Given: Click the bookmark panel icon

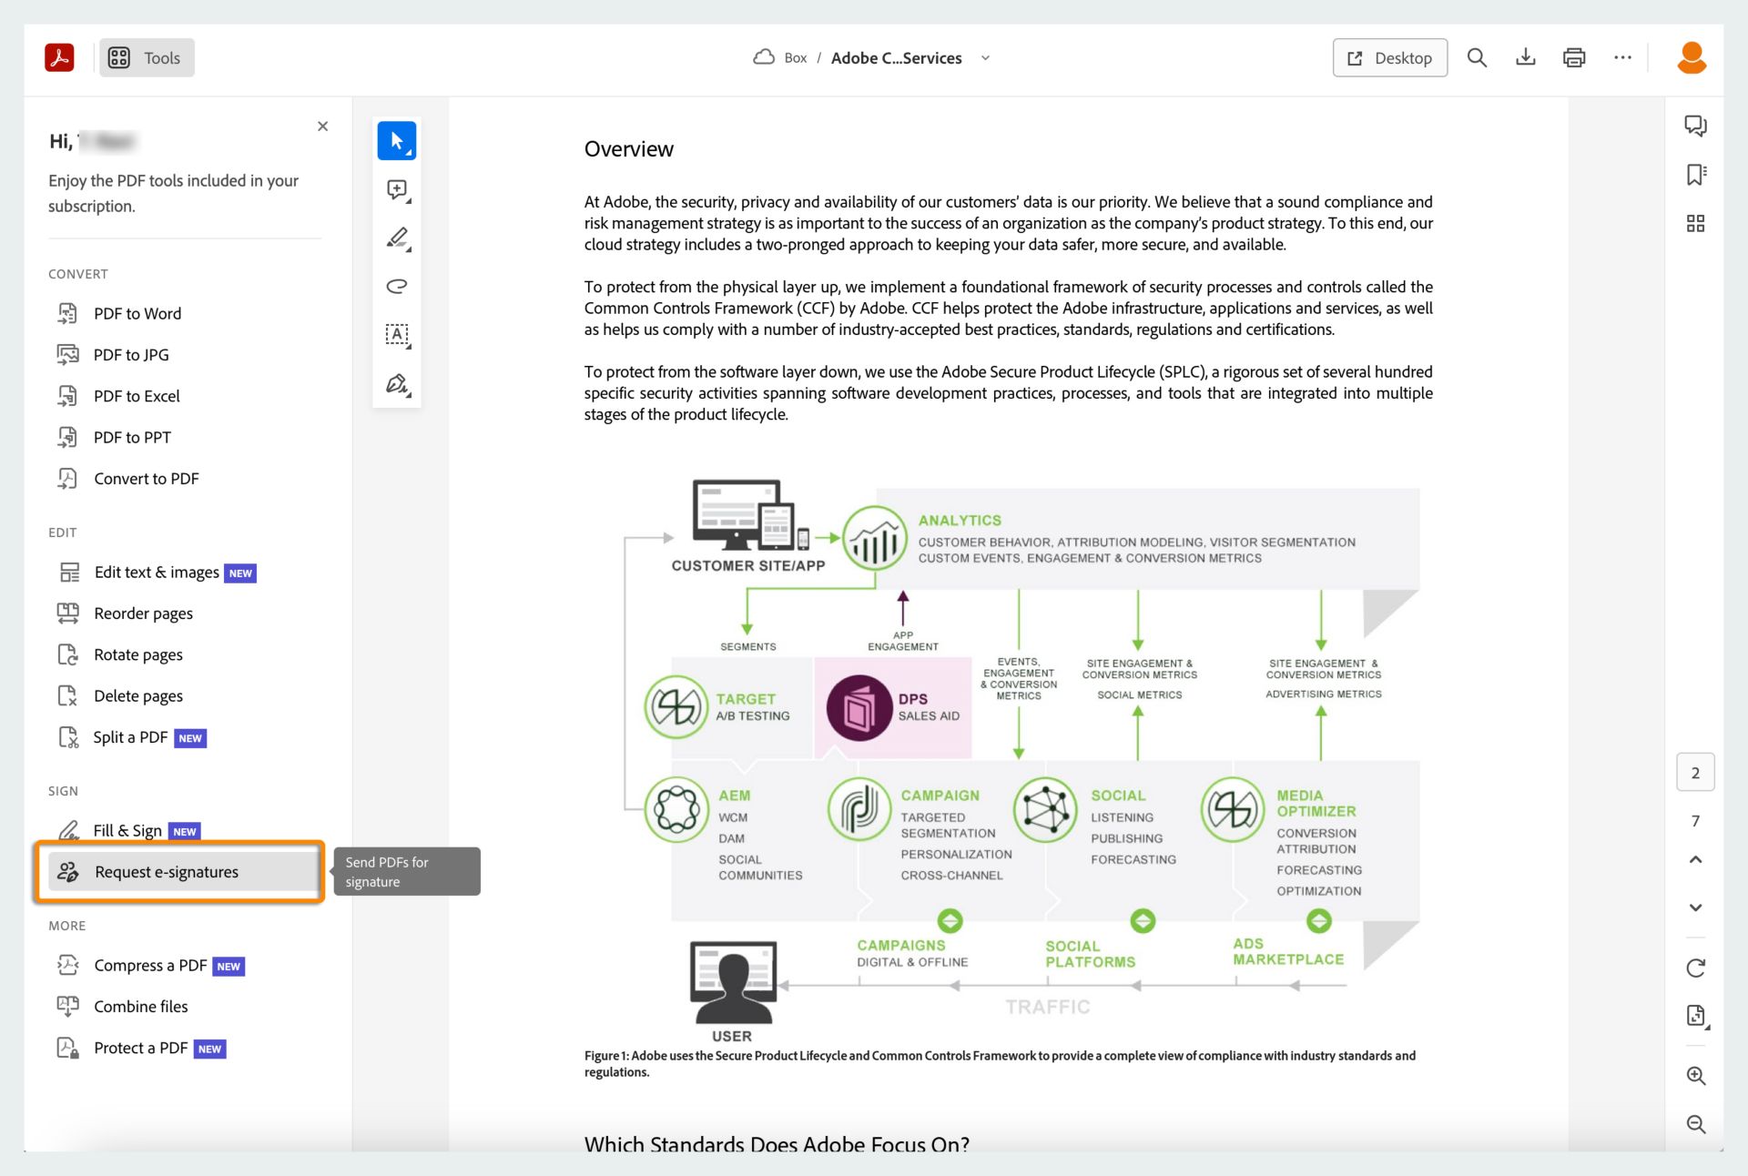Looking at the screenshot, I should coord(1695,173).
